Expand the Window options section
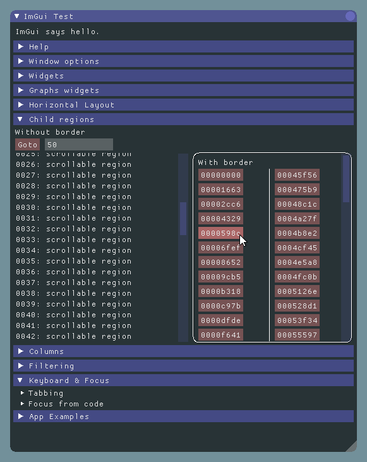 [x=183, y=61]
